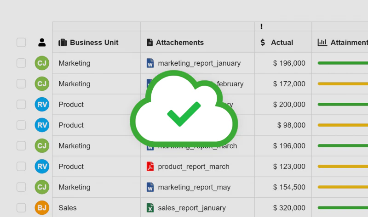Click the attainment bar in the product_report_march row
The height and width of the screenshot is (217, 368).
click(343, 167)
